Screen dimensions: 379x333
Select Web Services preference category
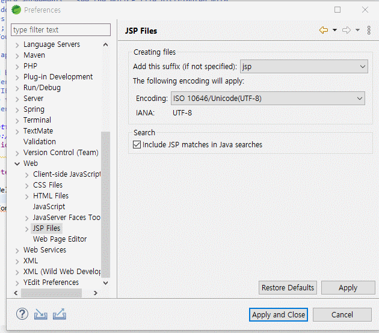pos(45,250)
